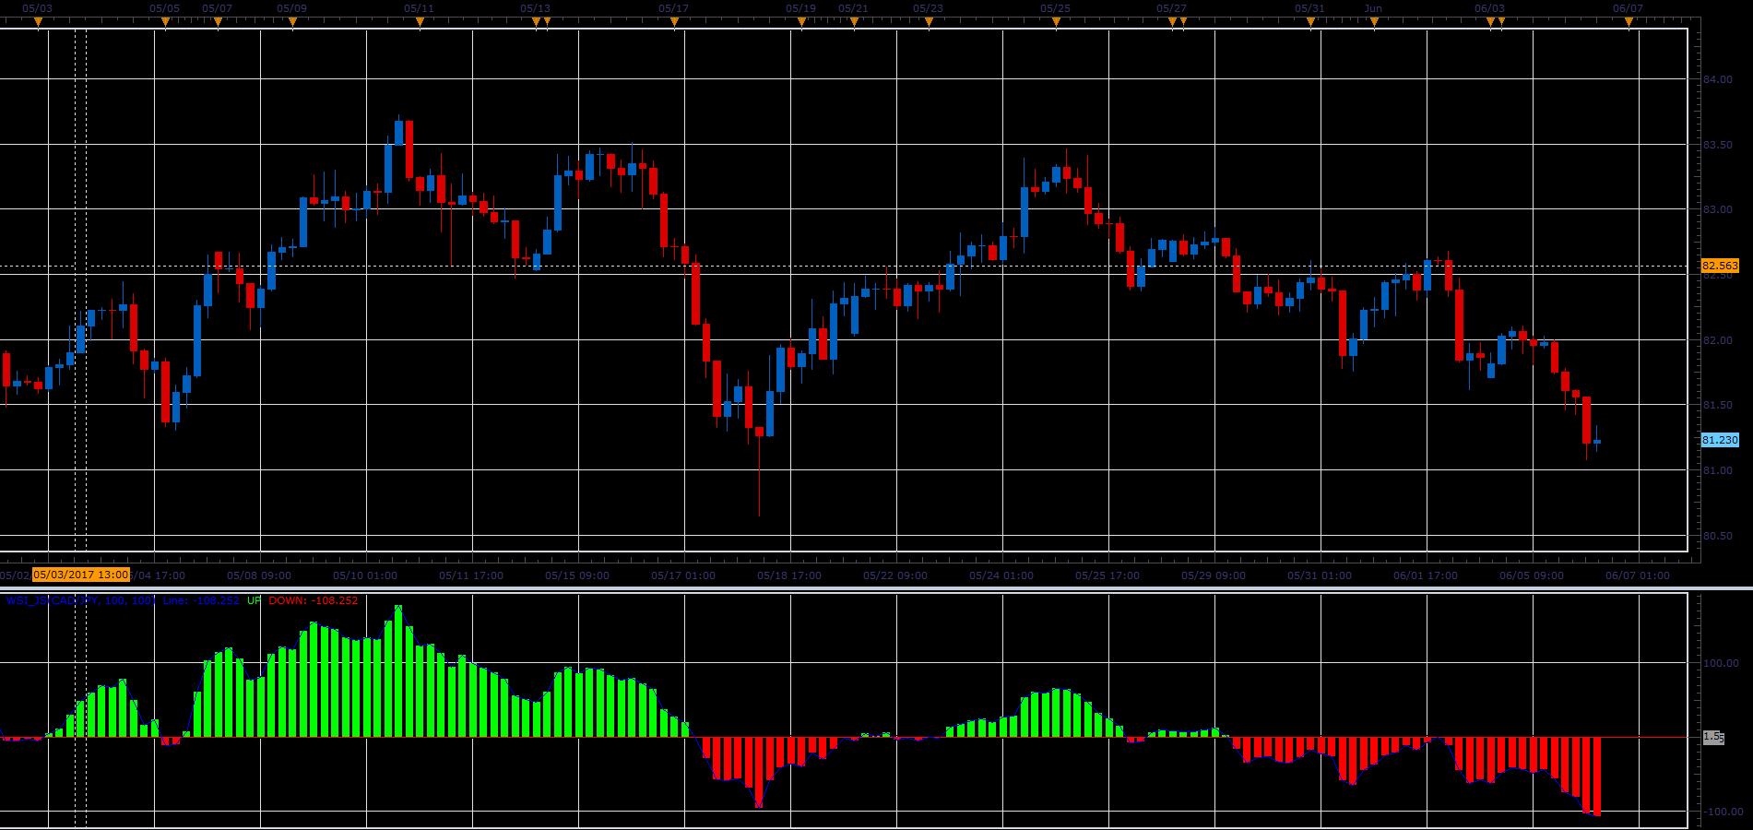The height and width of the screenshot is (830, 1753).
Task: Click the 05/11 17:00 time axis label
Action: 471,575
